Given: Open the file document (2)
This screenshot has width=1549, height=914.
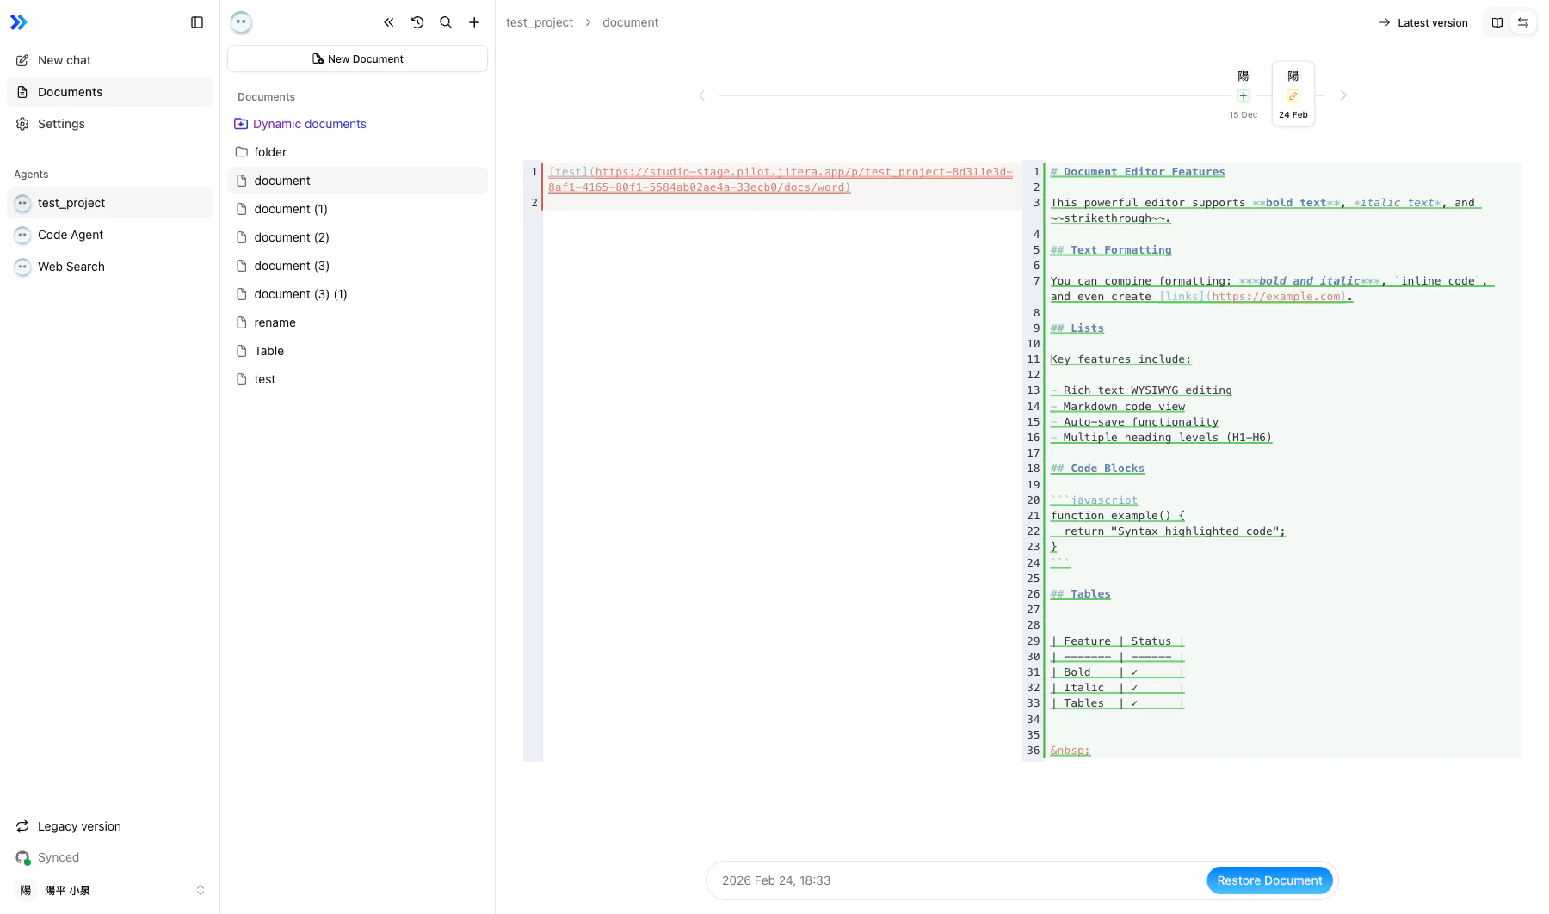Looking at the screenshot, I should click(357, 237).
